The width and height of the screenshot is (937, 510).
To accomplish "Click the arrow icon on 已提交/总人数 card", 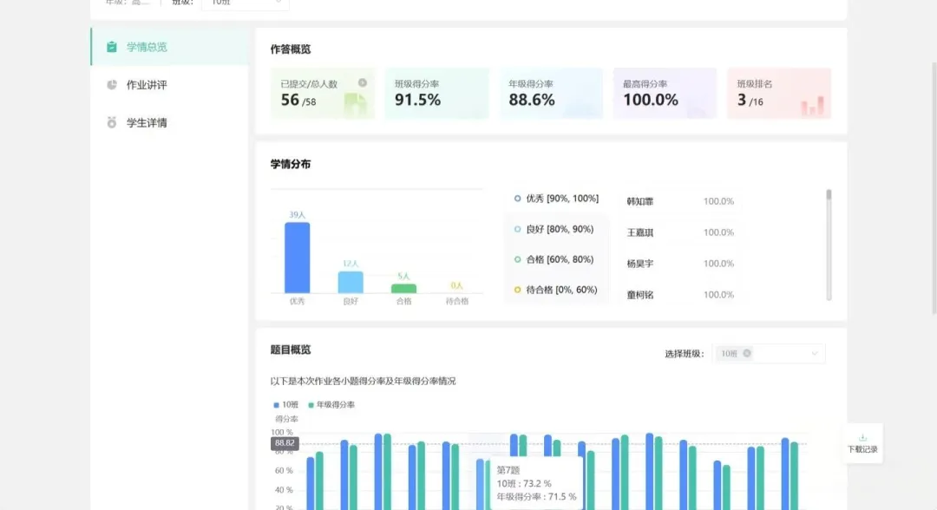I will pos(363,83).
